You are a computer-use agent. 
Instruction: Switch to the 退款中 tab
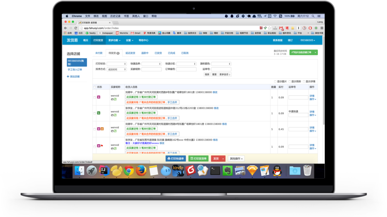pos(145,53)
